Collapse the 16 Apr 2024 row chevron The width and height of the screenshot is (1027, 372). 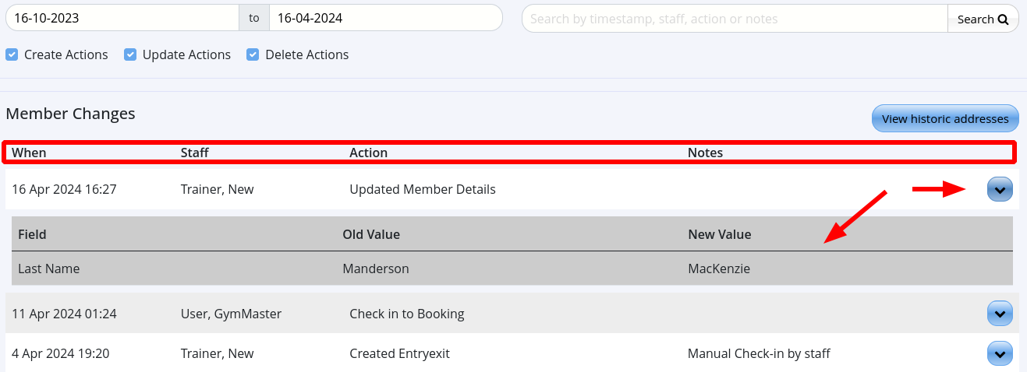pos(1000,189)
